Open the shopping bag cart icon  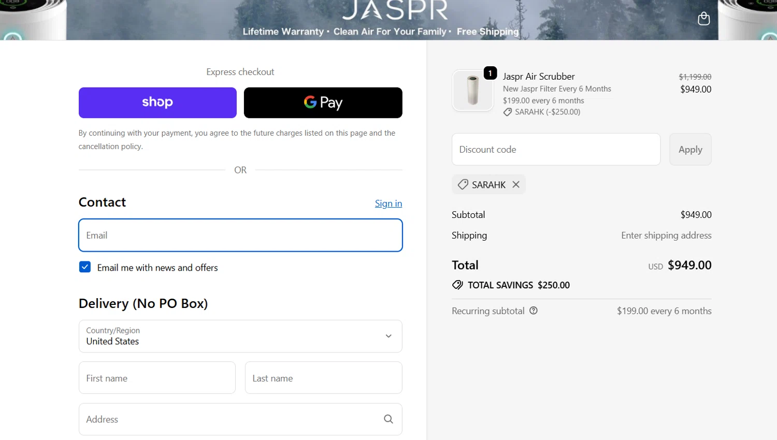pos(703,19)
